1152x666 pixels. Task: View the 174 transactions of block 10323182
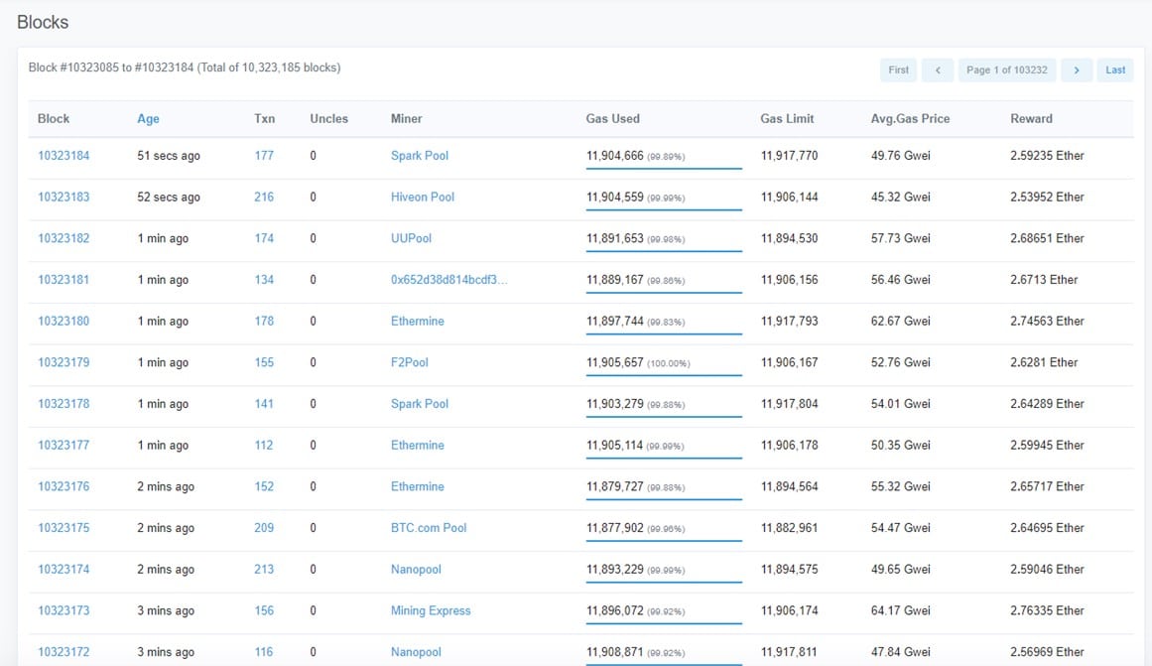[264, 238]
